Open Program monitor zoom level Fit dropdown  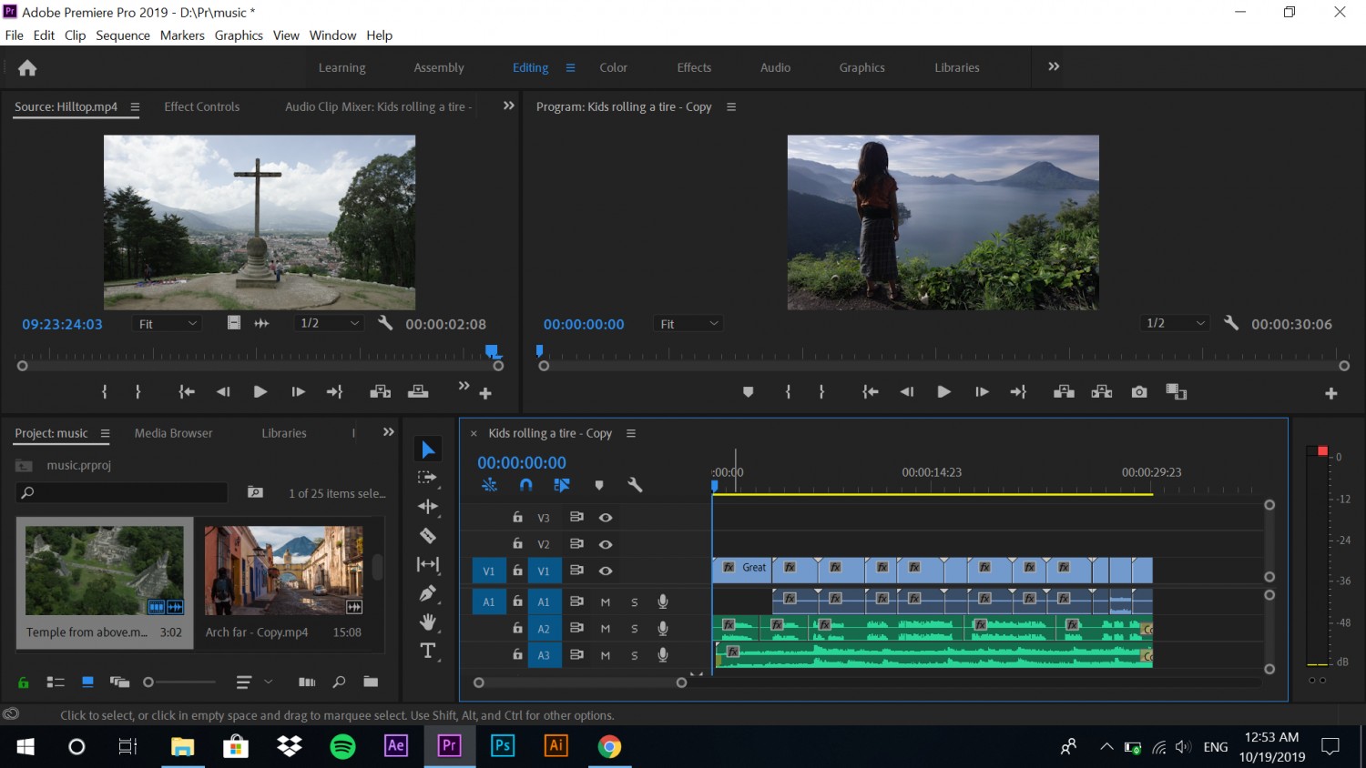(688, 324)
